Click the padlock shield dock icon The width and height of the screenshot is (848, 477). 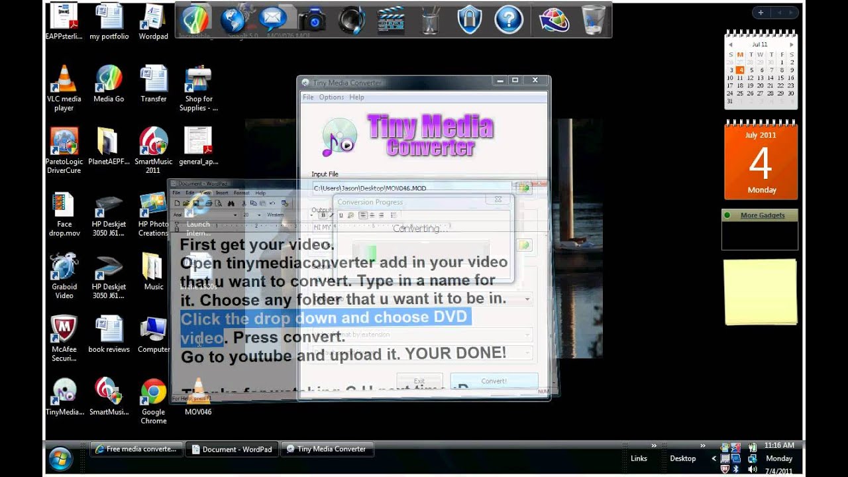[x=469, y=21]
